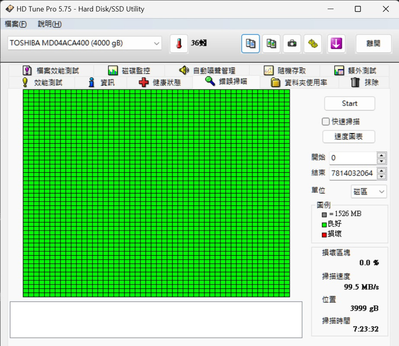The width and height of the screenshot is (399, 346).
Task: Close the HD Tune Pro window
Action: coord(386,9)
